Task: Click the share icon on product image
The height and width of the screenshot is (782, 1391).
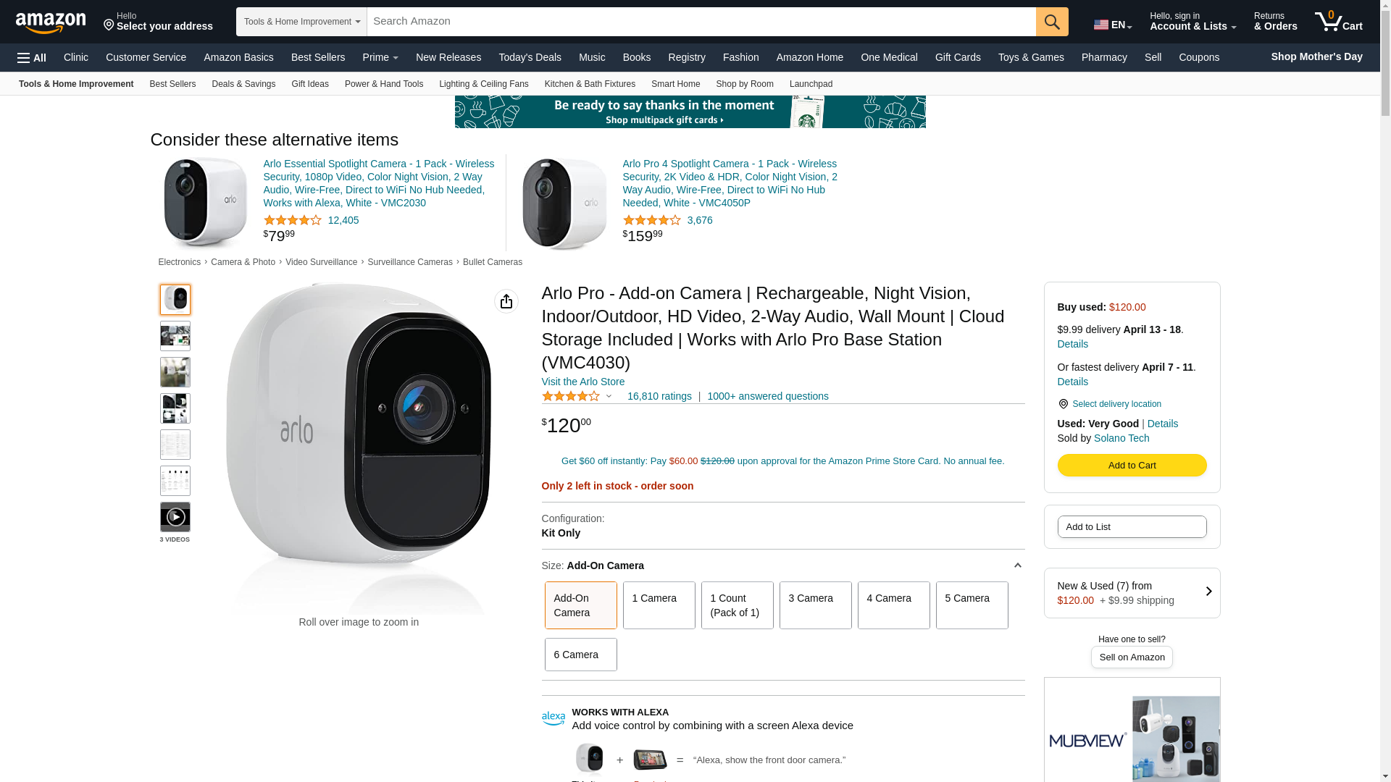Action: click(506, 301)
